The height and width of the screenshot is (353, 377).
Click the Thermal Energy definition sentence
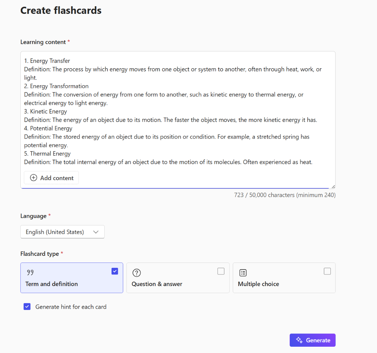point(168,162)
